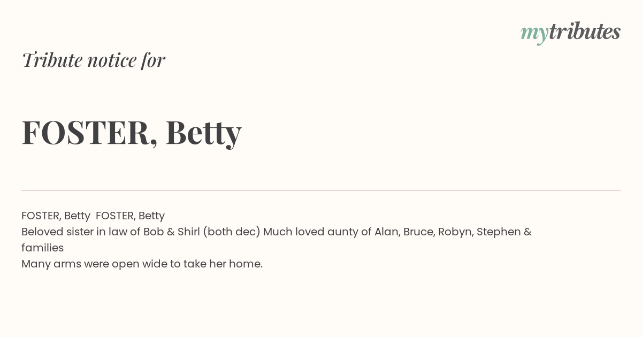Click the word Betty in the large title

tap(203, 134)
